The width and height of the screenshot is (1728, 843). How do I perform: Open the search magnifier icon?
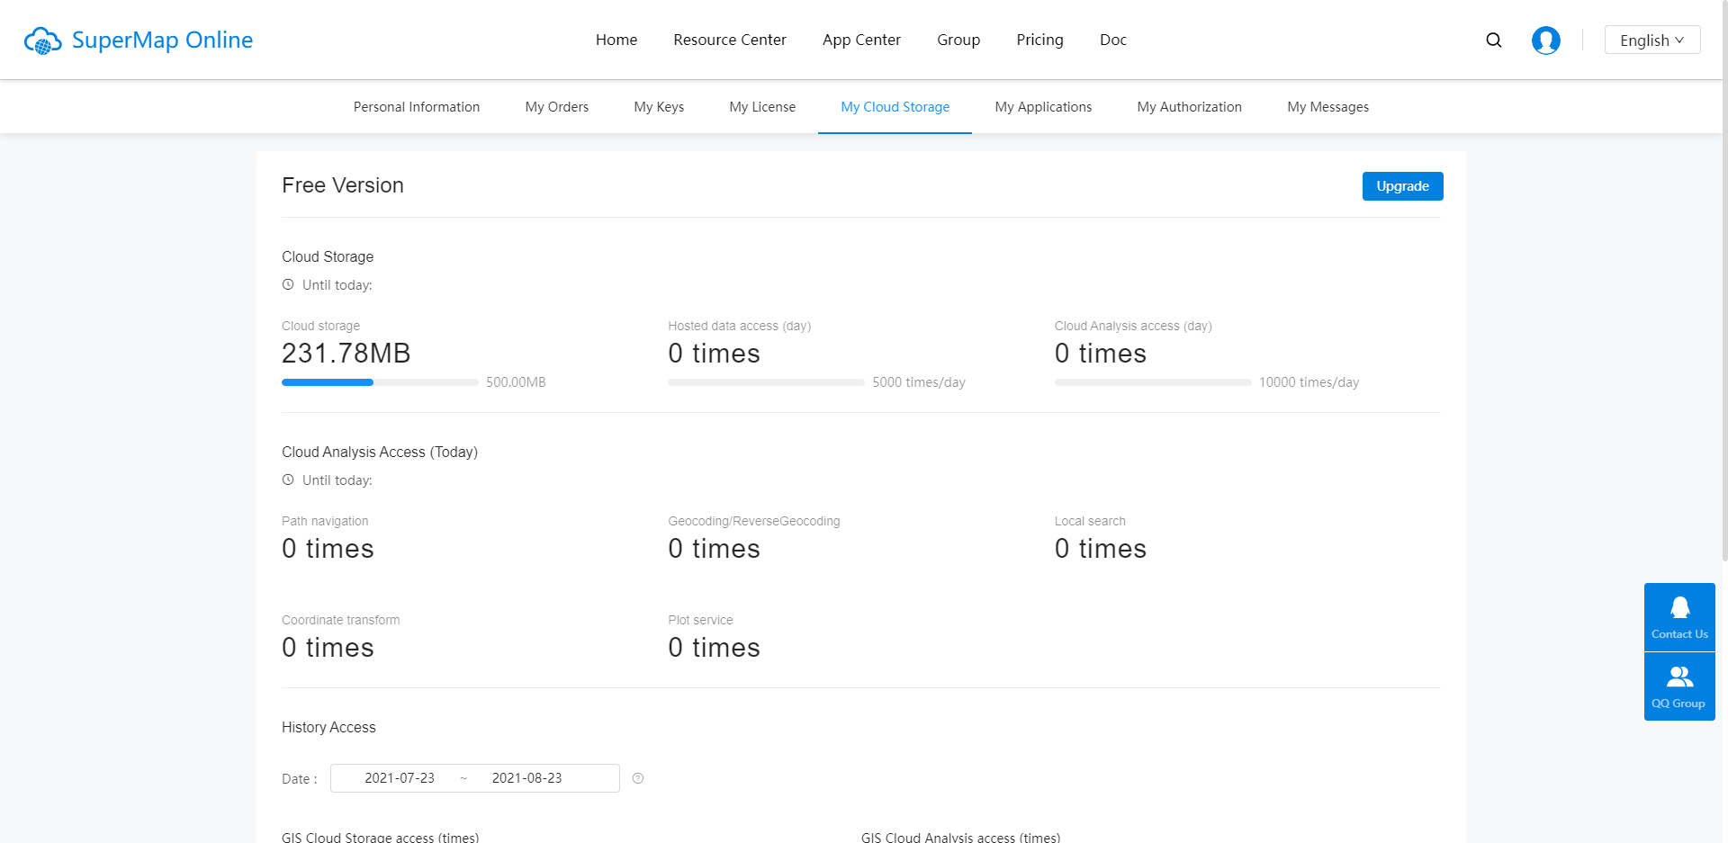1494,40
